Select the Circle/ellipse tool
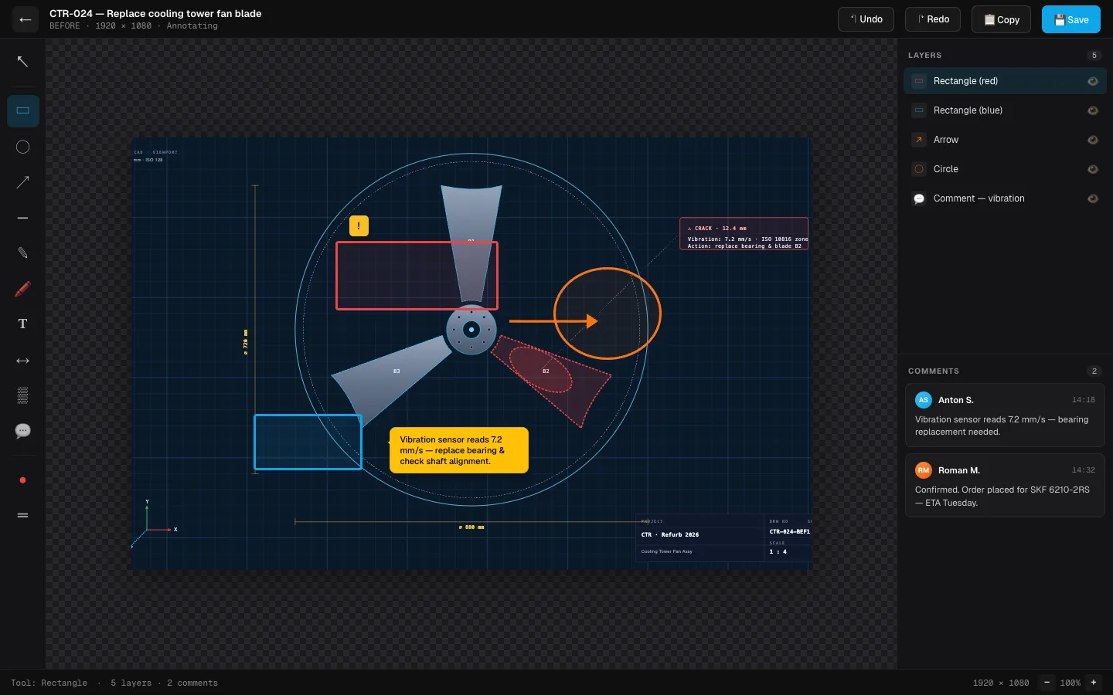The image size is (1113, 695). click(22, 147)
